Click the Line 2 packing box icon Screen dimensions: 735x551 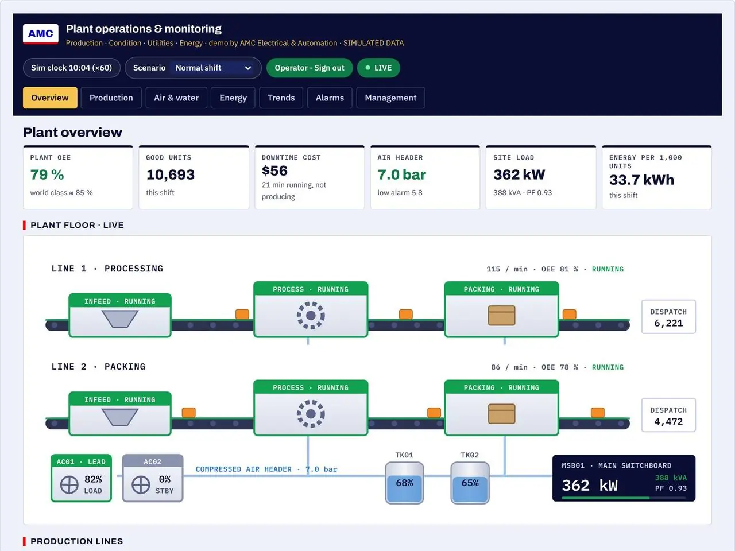(x=501, y=414)
